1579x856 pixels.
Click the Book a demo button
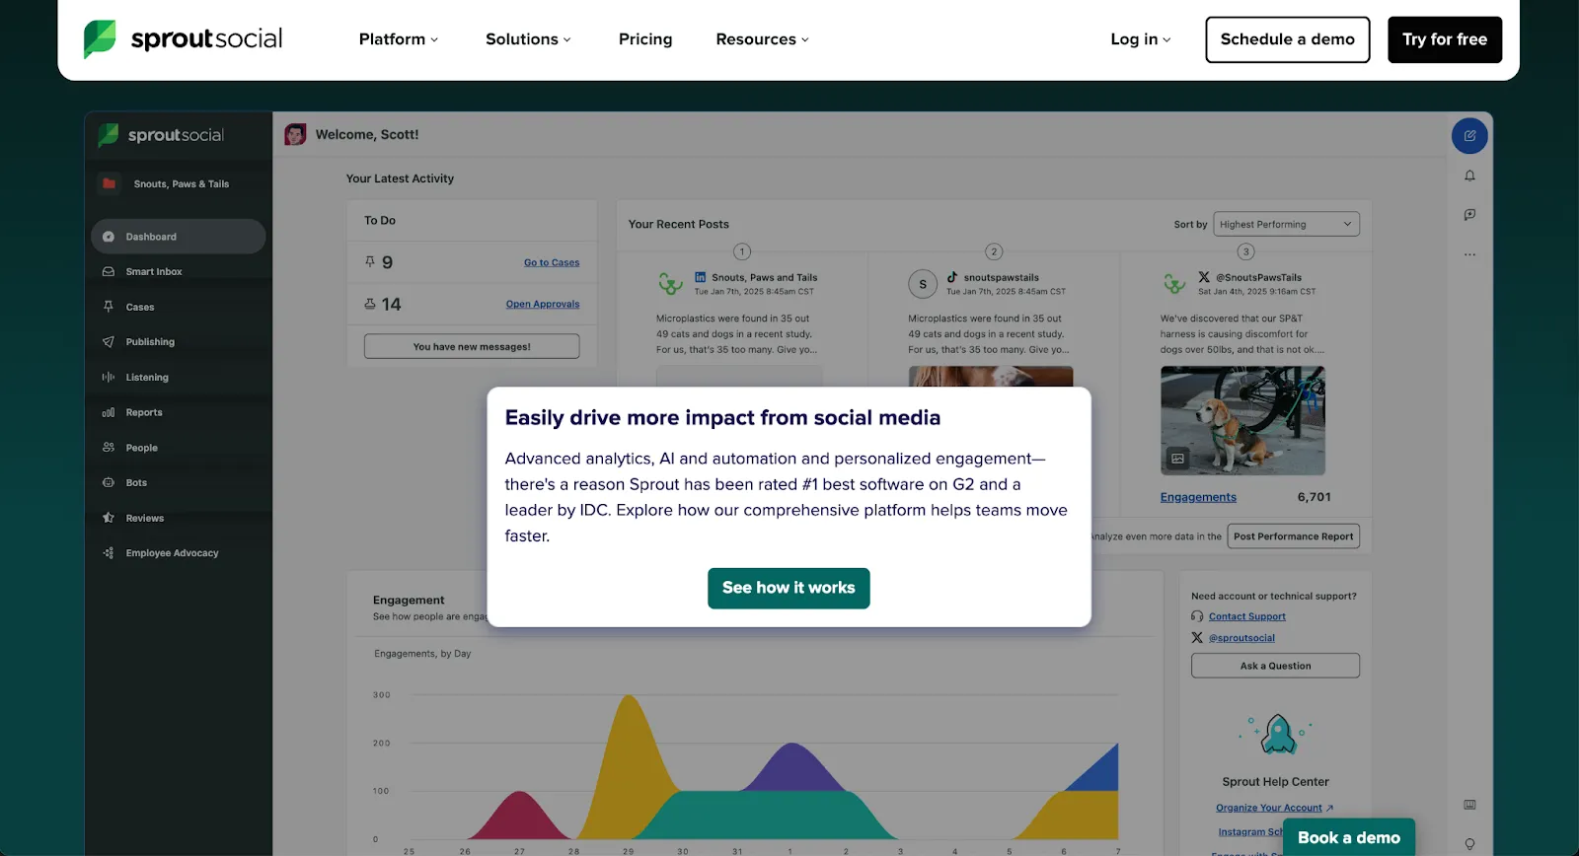click(x=1348, y=837)
